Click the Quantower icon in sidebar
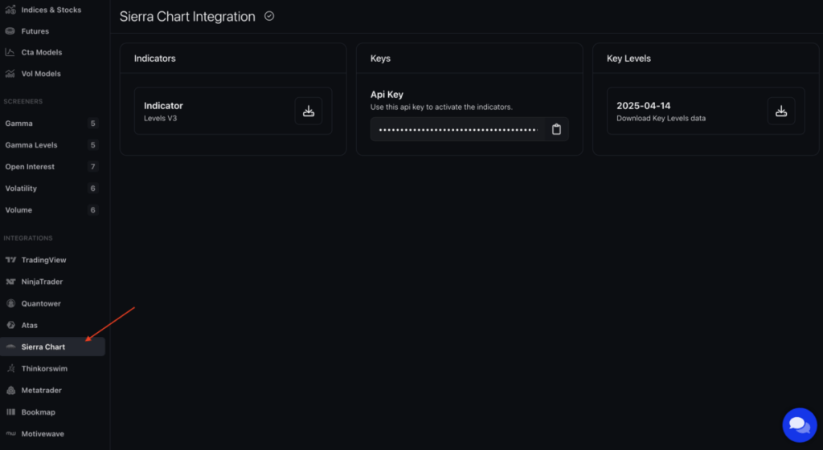The image size is (823, 450). coord(10,303)
